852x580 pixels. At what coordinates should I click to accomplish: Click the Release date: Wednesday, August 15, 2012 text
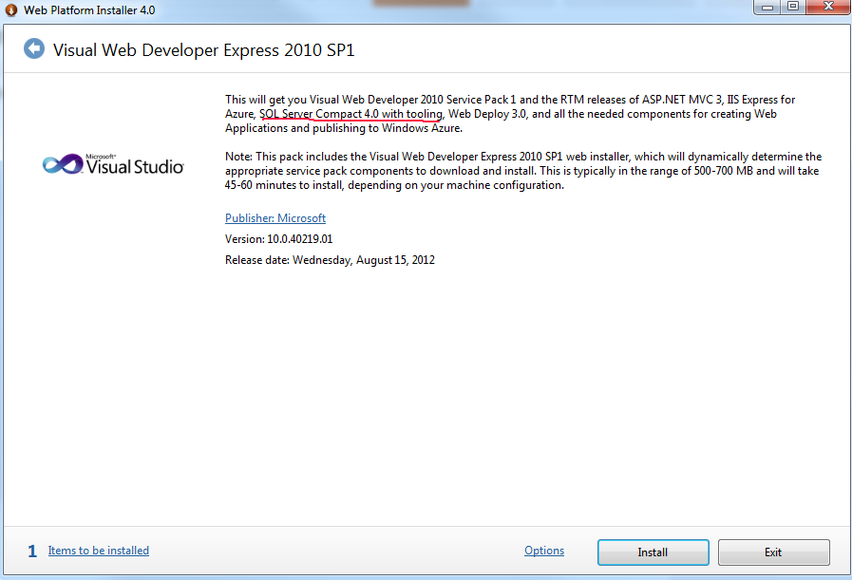pyautogui.click(x=330, y=260)
